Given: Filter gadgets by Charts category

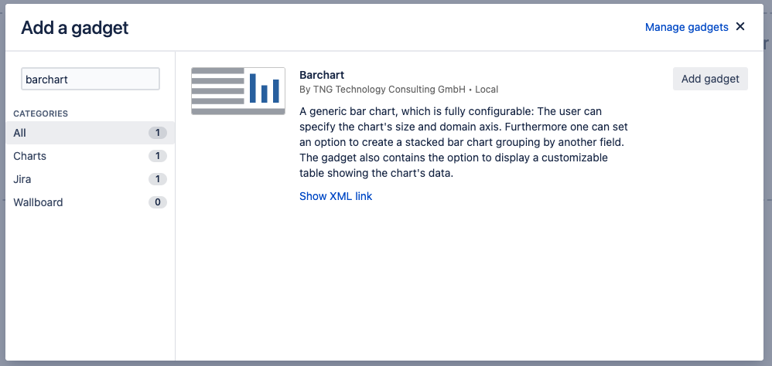Looking at the screenshot, I should 30,156.
